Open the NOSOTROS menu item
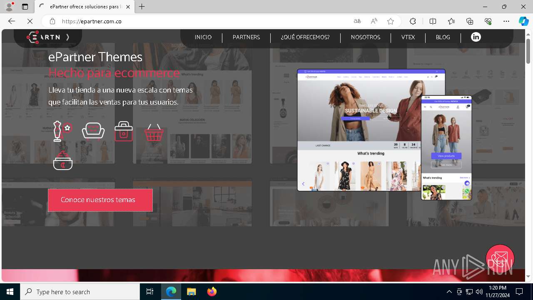 coord(366,37)
